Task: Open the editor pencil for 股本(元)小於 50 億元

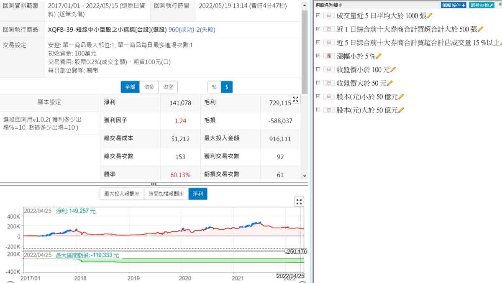Action: (x=401, y=97)
